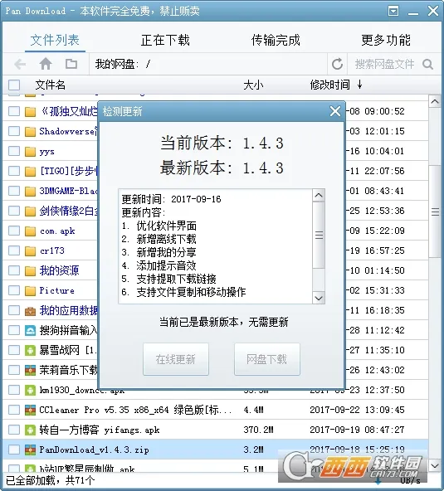The width and height of the screenshot is (444, 491).
Task: Click the changelog scrollbar thumb
Action: (319, 235)
